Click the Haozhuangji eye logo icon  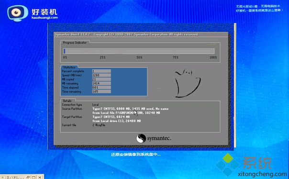[18, 13]
